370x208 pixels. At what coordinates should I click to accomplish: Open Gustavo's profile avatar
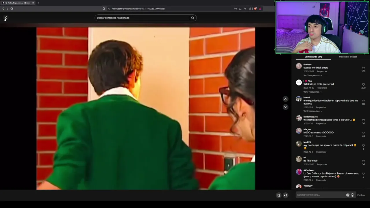point(299,66)
